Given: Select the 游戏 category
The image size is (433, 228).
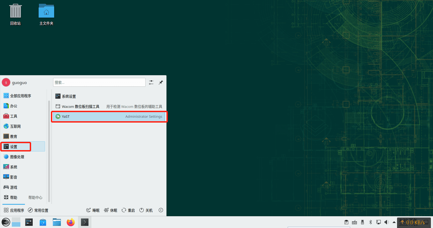Looking at the screenshot, I should (x=14, y=187).
